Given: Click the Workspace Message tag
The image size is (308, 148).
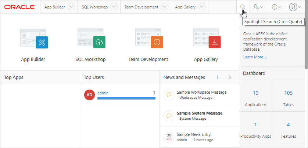Looking at the screenshot, I should [196, 98].
